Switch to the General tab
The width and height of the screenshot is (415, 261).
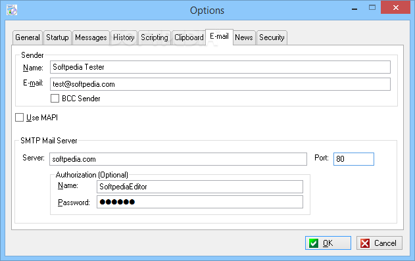pyautogui.click(x=28, y=37)
